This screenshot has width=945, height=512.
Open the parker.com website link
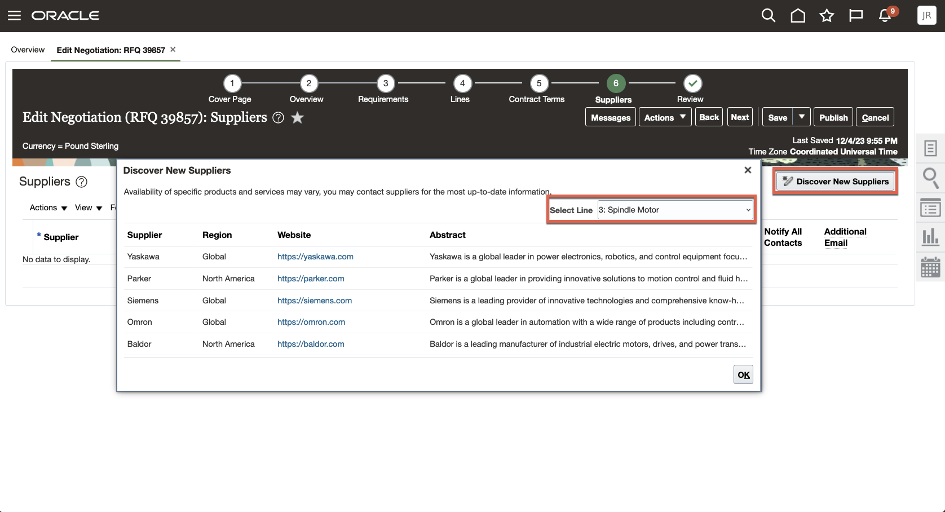coord(311,279)
